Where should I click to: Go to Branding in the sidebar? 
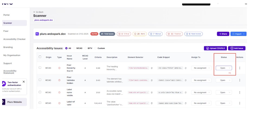tap(8, 47)
